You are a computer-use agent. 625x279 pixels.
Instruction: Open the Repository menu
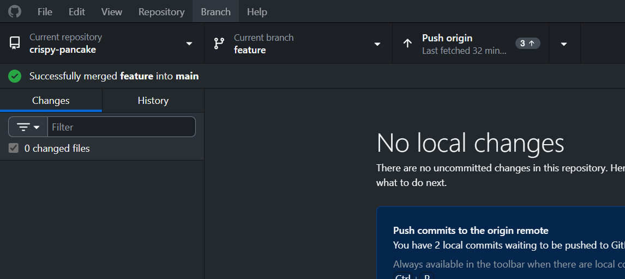click(x=161, y=11)
